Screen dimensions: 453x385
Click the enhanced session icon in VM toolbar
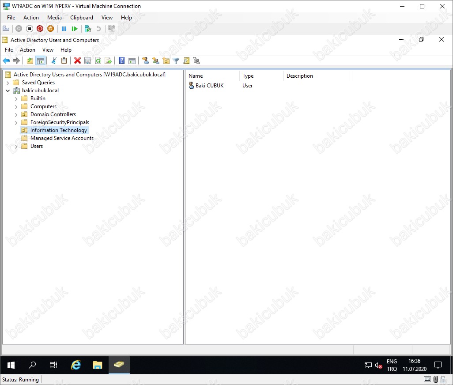click(112, 29)
